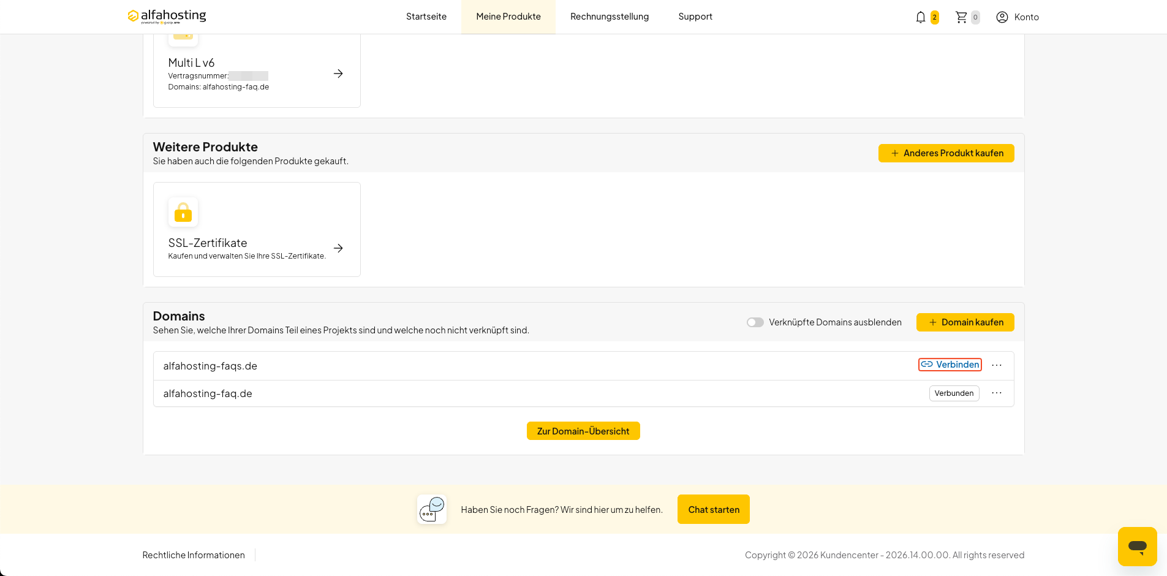
Task: Open floating chat widget button
Action: pyautogui.click(x=1137, y=546)
